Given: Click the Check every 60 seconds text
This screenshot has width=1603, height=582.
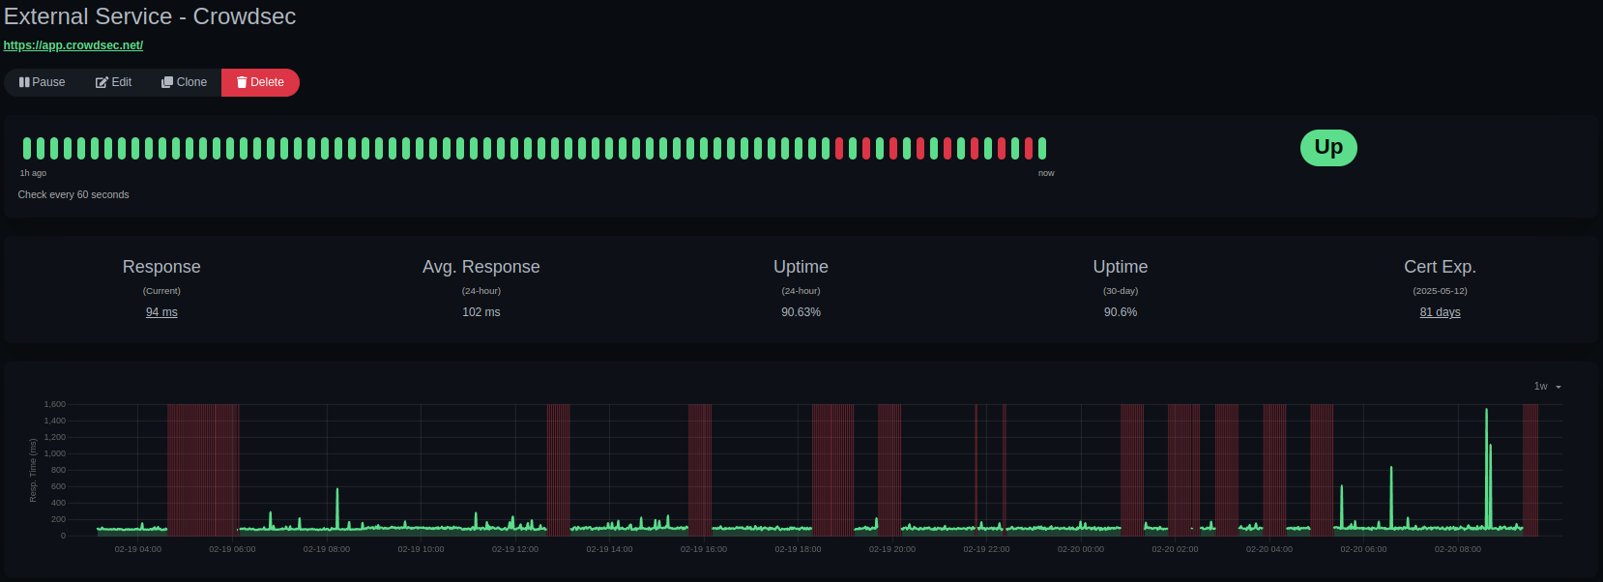Looking at the screenshot, I should coord(73,194).
